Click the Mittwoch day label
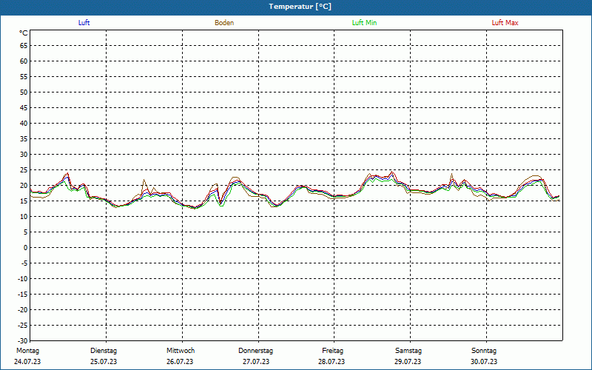The image size is (592, 370). coord(181,351)
